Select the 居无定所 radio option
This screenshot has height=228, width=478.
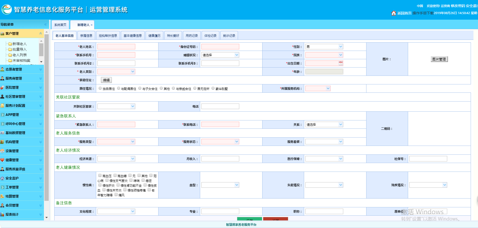coord(195,88)
